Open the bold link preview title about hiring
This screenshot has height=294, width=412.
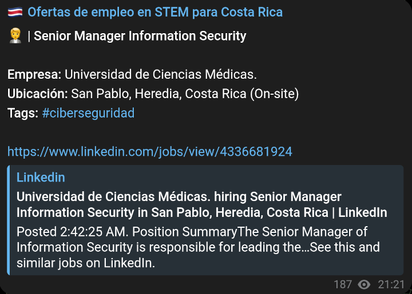coord(201,204)
